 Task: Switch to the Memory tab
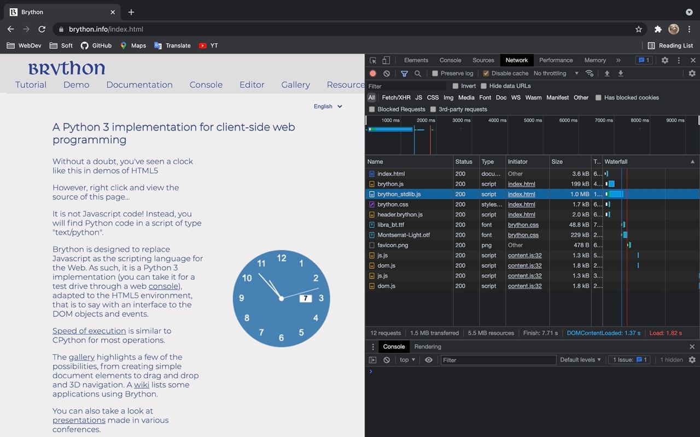tap(595, 60)
